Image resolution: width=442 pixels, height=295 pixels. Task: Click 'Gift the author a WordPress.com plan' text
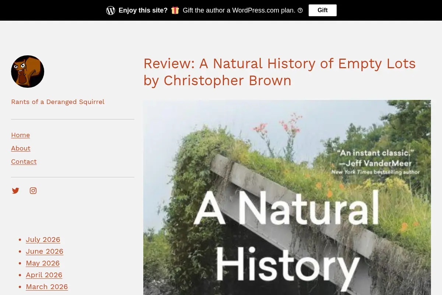[239, 10]
